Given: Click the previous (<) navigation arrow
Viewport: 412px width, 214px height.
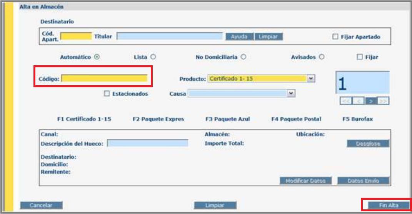Looking at the screenshot, I should pyautogui.click(x=358, y=101).
